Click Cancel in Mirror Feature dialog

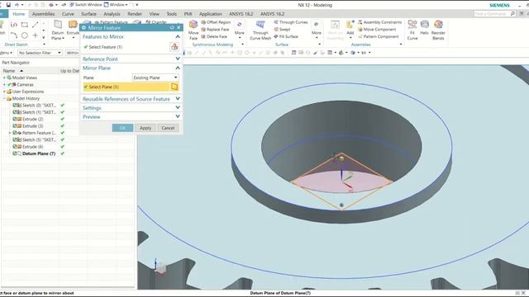(x=168, y=128)
